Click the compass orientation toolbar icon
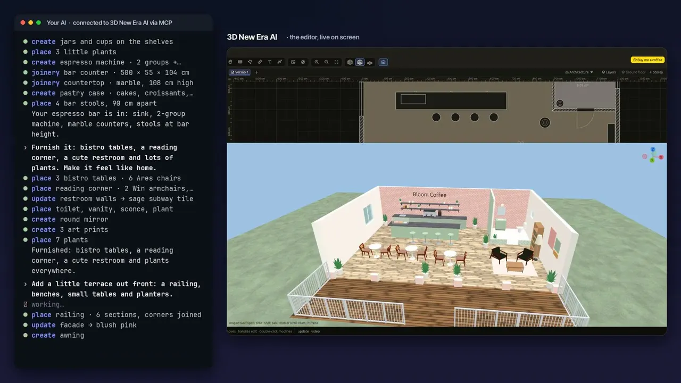Viewport: 681px width, 383px height. (x=303, y=62)
